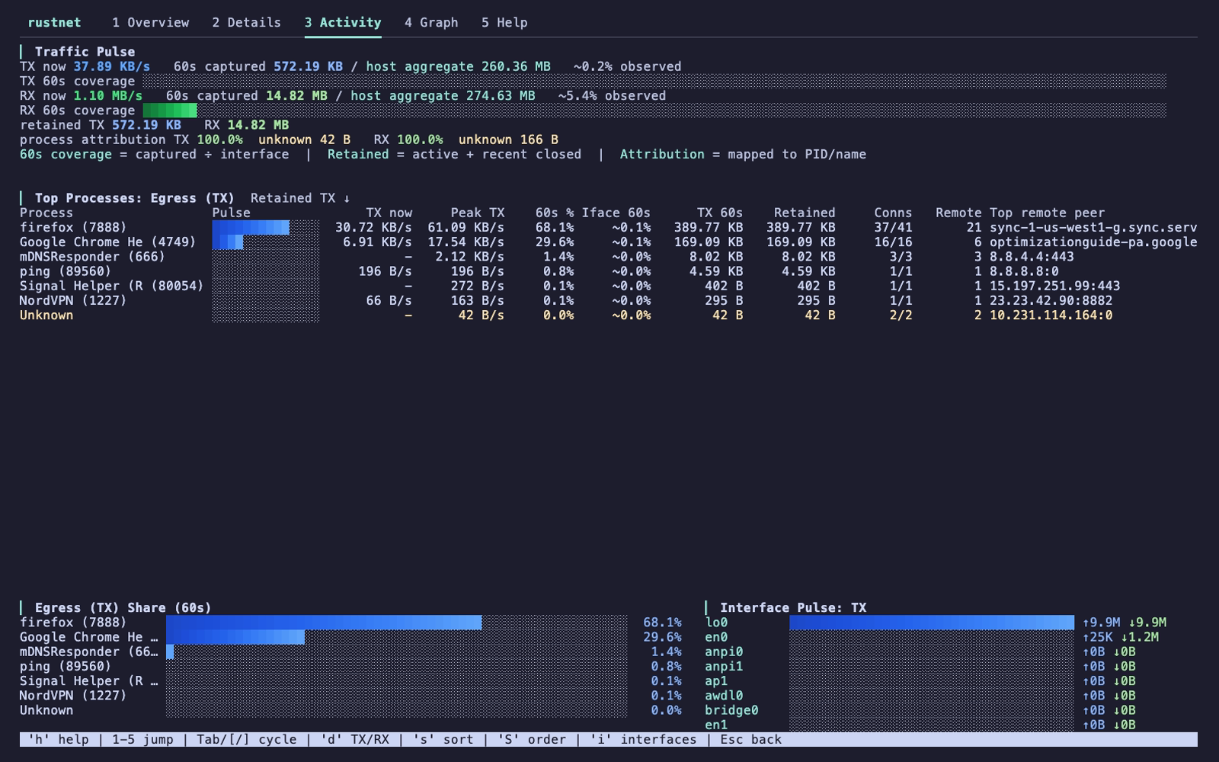Select the ap1 interface

click(716, 681)
